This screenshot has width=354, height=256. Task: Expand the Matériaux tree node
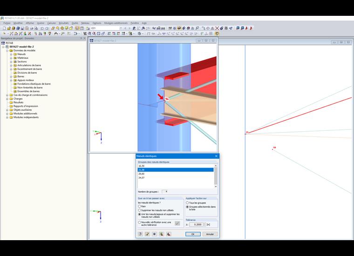point(11,58)
